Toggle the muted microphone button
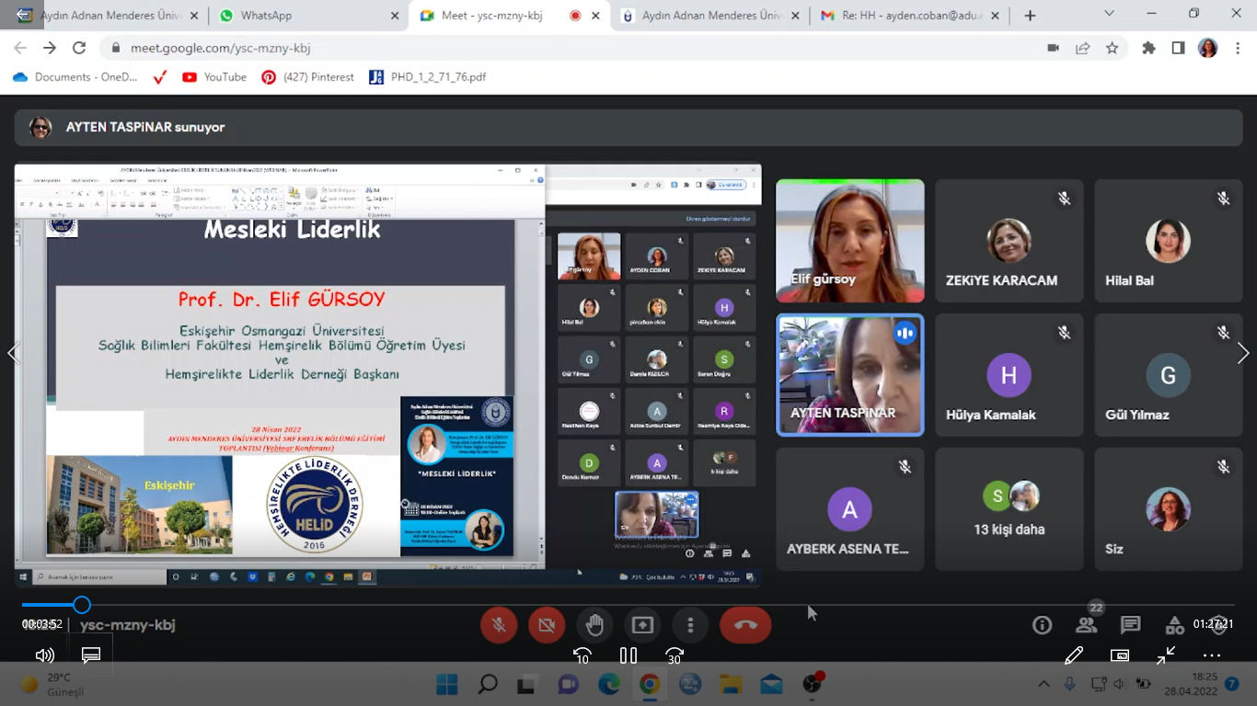This screenshot has height=706, width=1257. pos(499,625)
